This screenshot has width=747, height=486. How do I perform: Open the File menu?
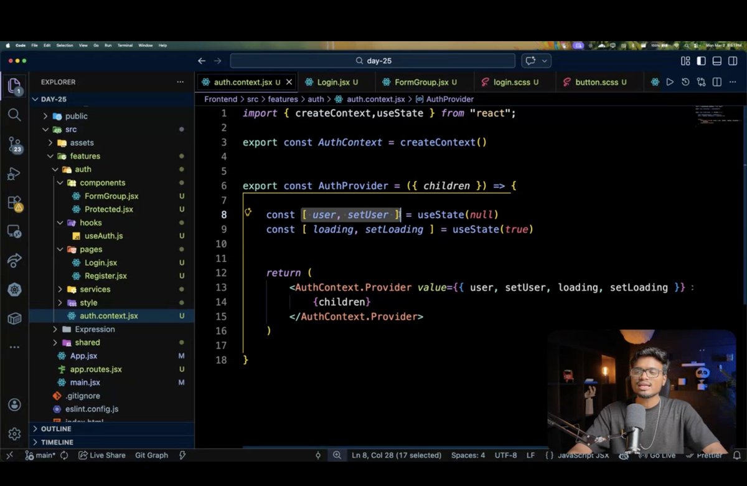point(35,45)
